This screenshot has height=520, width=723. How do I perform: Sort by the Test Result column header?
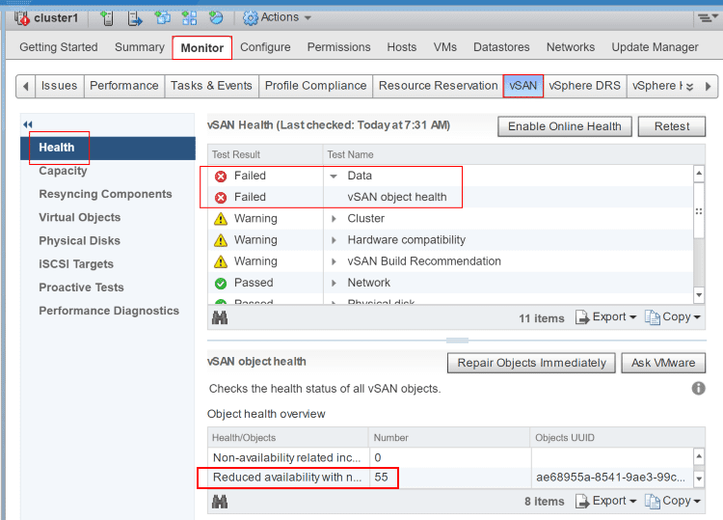[x=265, y=154]
